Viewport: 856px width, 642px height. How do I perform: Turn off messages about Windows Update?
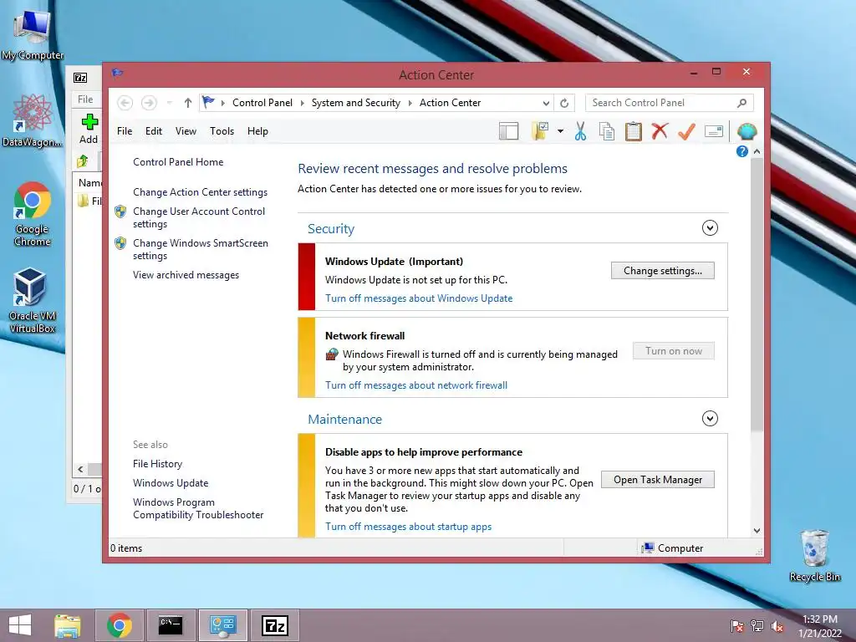[419, 298]
